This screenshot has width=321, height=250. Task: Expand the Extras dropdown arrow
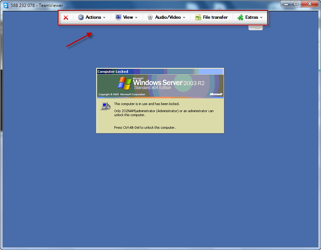(261, 18)
